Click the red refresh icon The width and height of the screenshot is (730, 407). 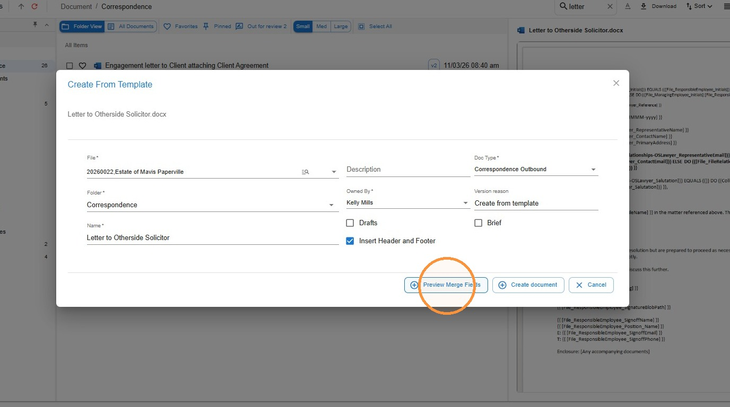point(34,6)
